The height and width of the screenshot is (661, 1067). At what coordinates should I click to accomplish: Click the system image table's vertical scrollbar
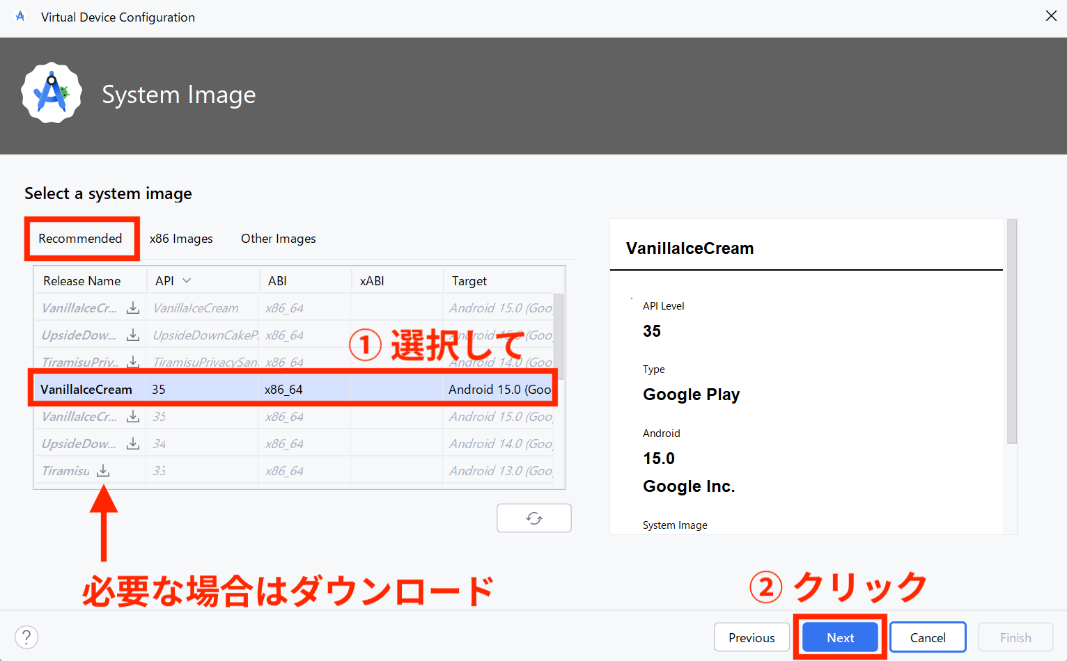(x=559, y=337)
